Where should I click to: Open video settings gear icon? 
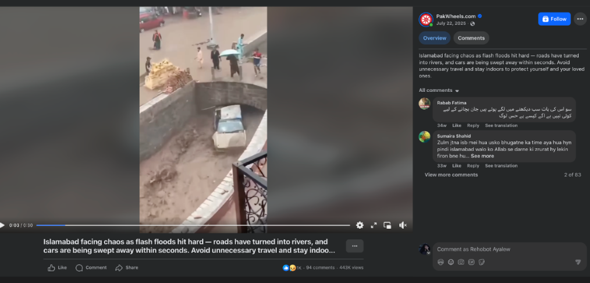[360, 225]
